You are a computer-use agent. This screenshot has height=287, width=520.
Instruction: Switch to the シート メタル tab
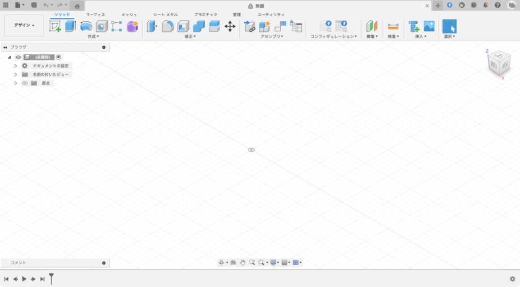point(165,15)
